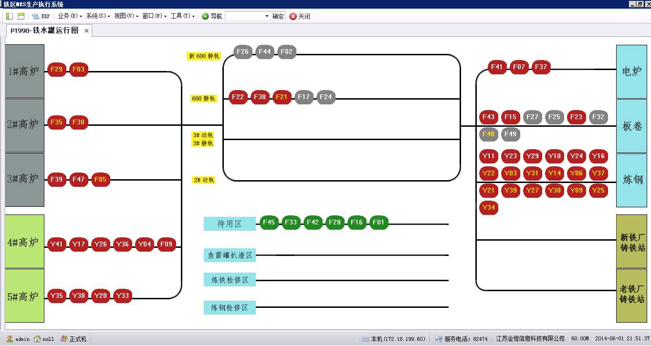Viewport: 651px width, 346px height.
Task: Click the green 导航 navigation icon
Action: click(205, 16)
